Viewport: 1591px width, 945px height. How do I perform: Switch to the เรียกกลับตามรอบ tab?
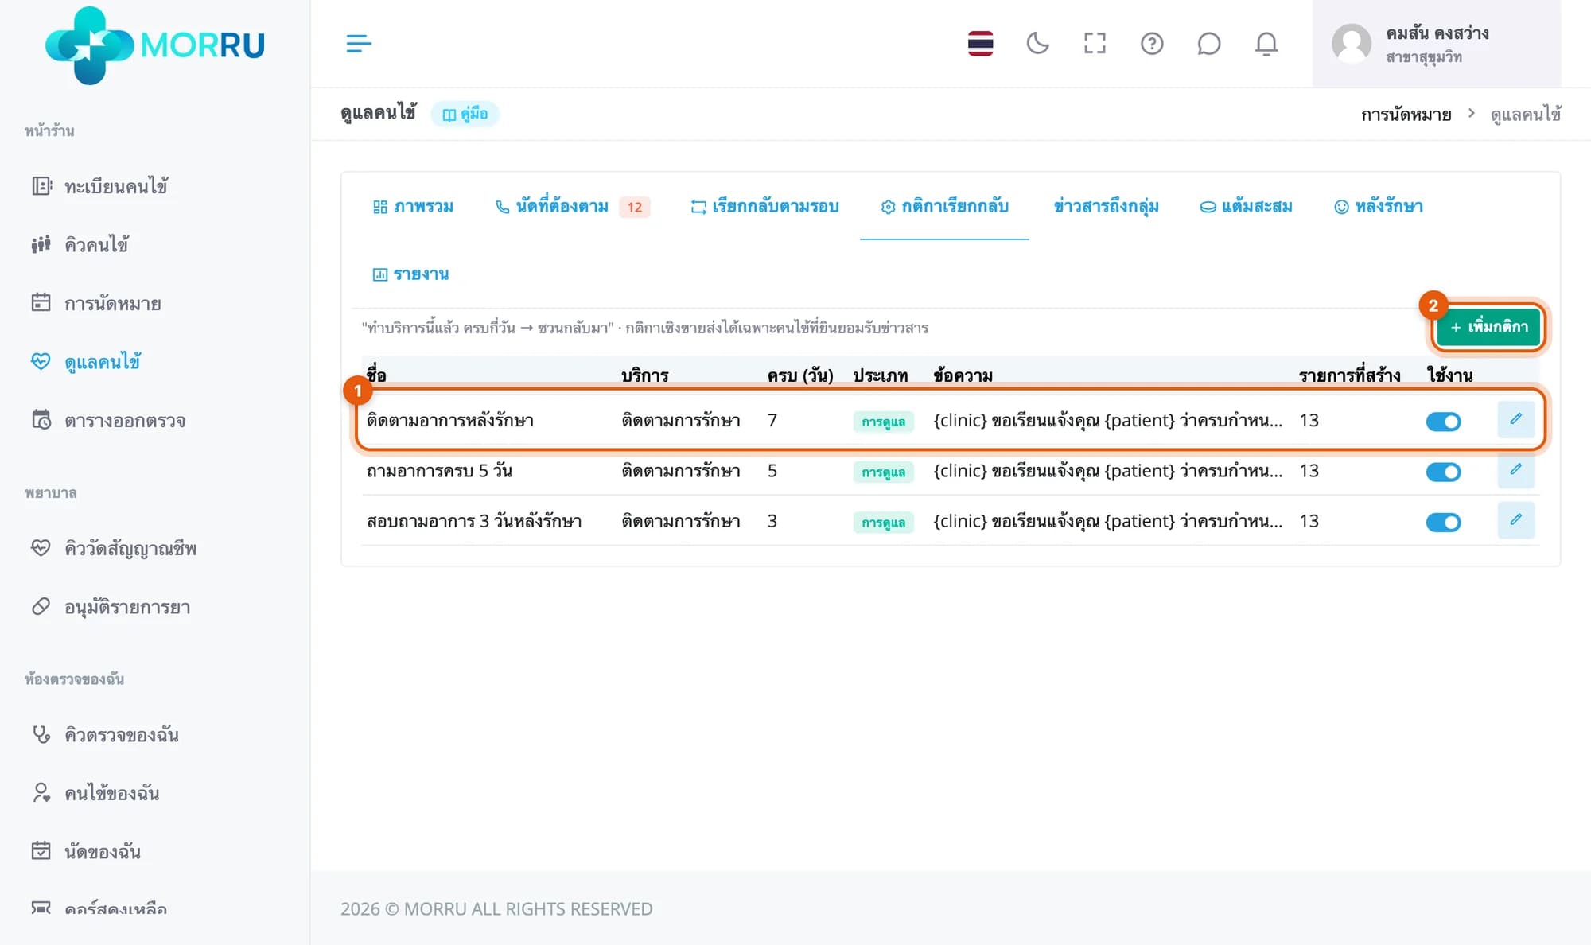coord(764,207)
